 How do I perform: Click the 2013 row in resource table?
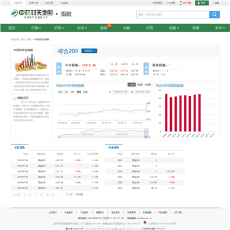[145, 188]
